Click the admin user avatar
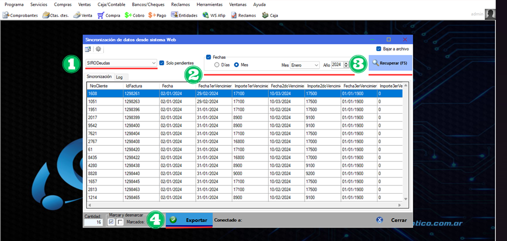The height and width of the screenshot is (241, 507). pos(490,14)
